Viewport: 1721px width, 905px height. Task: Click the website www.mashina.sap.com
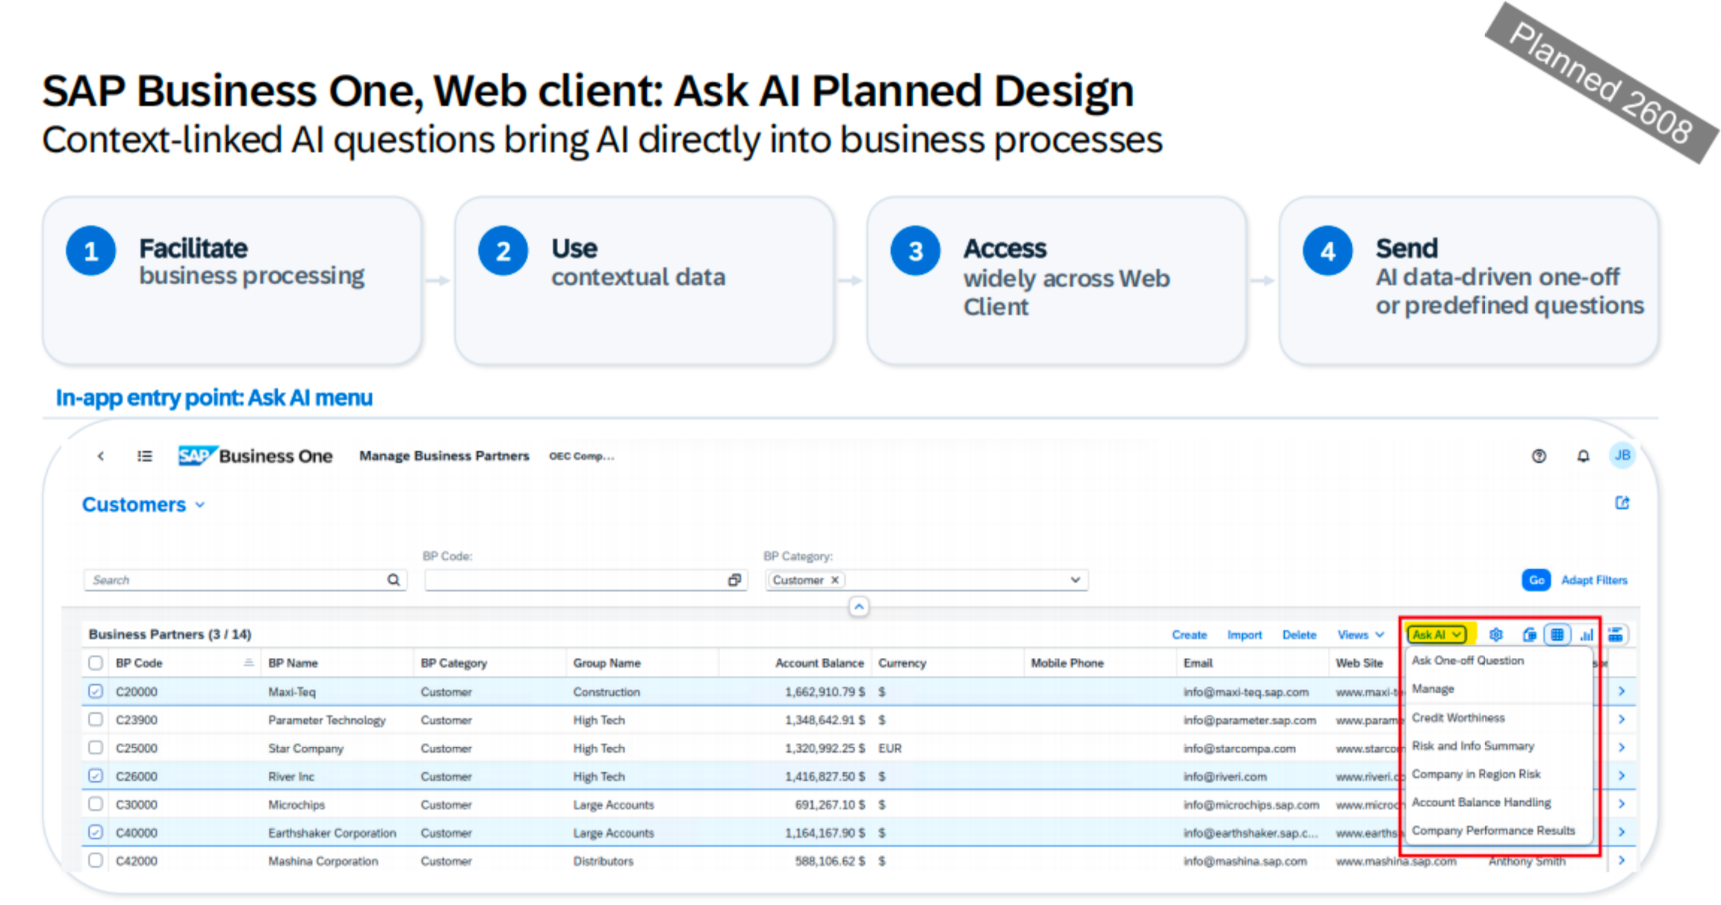pos(1396,860)
